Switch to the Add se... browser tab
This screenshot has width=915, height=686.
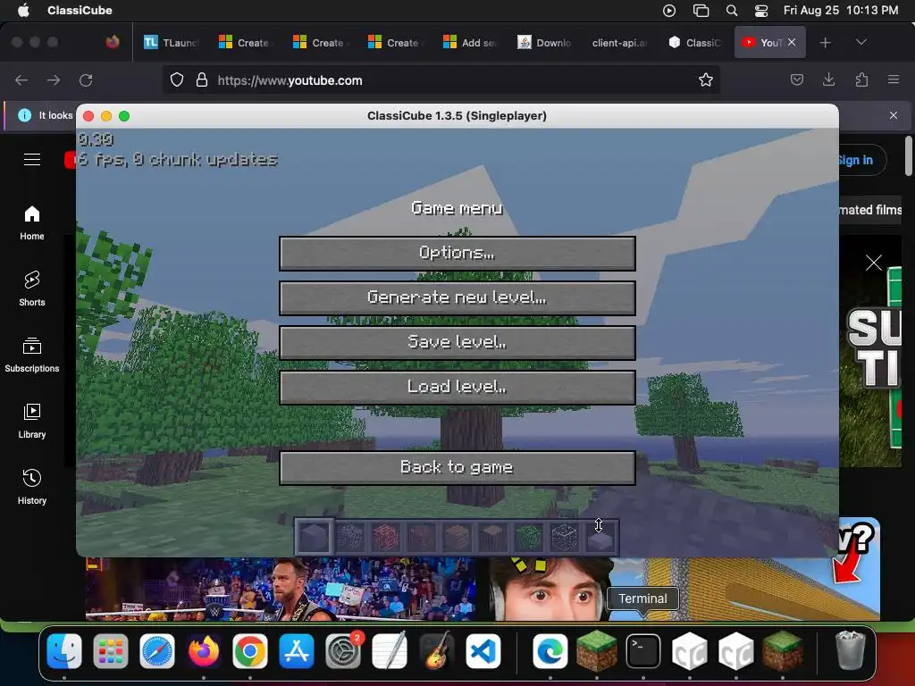470,43
